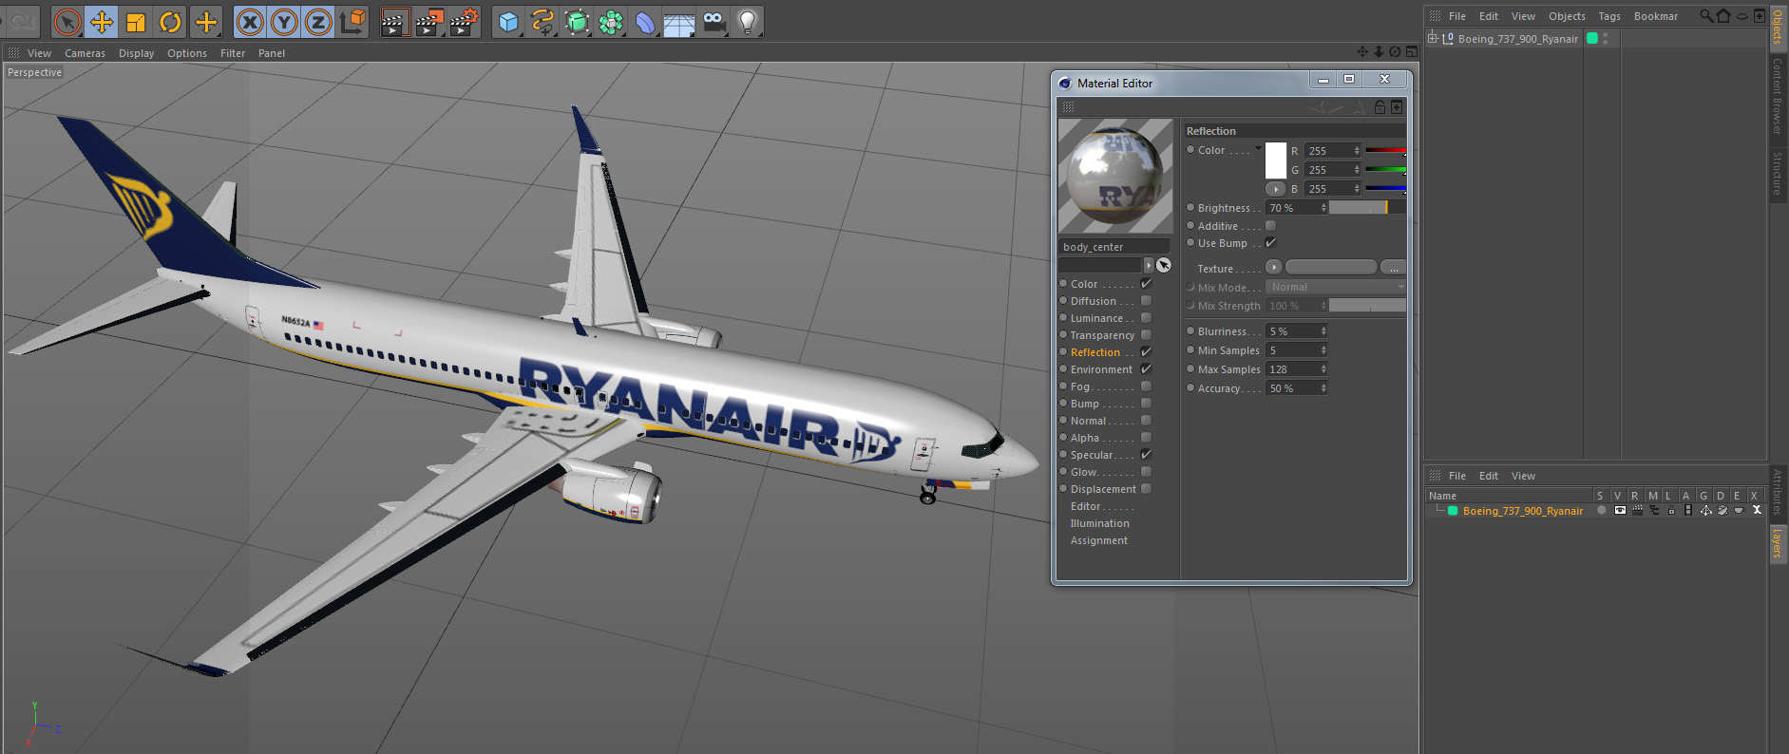Click the Blurriness value stepper
1789x754 pixels.
[x=1323, y=331]
